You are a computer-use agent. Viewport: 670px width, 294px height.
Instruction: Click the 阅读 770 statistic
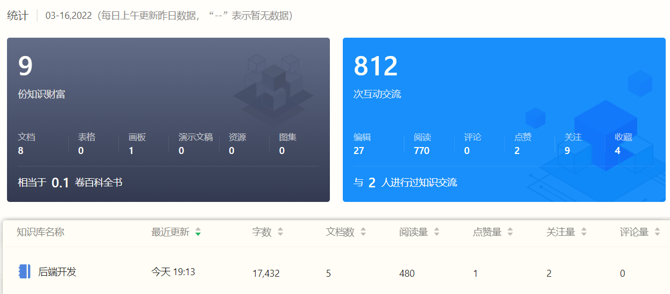[x=421, y=151]
